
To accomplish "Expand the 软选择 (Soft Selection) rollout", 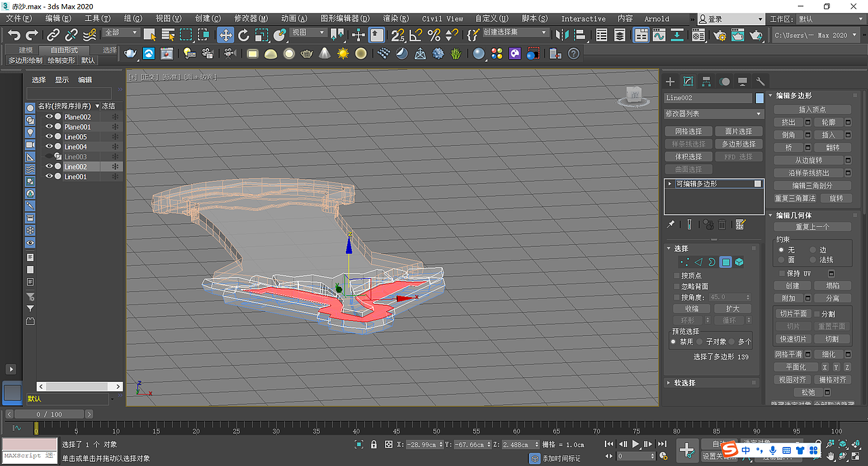I will pos(684,383).
